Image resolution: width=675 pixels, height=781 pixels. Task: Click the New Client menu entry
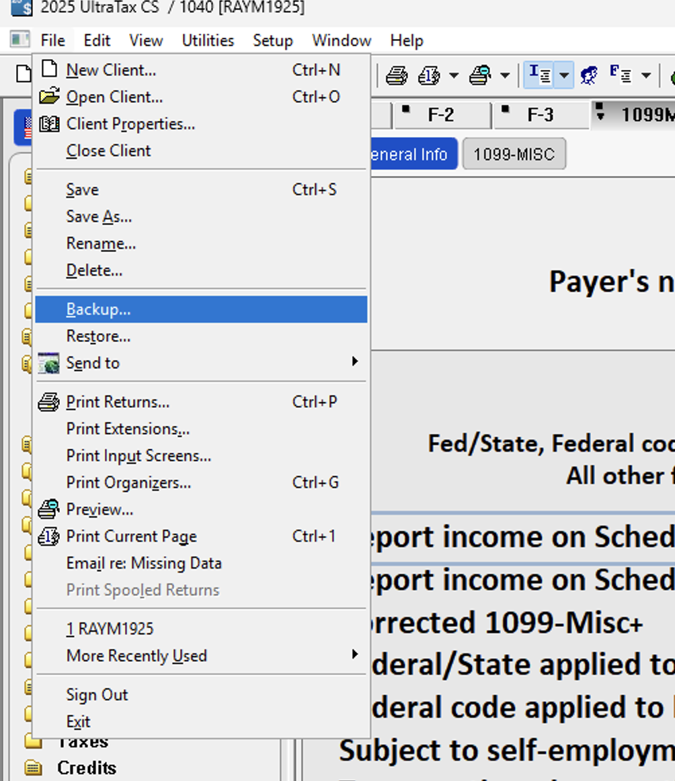click(x=201, y=70)
